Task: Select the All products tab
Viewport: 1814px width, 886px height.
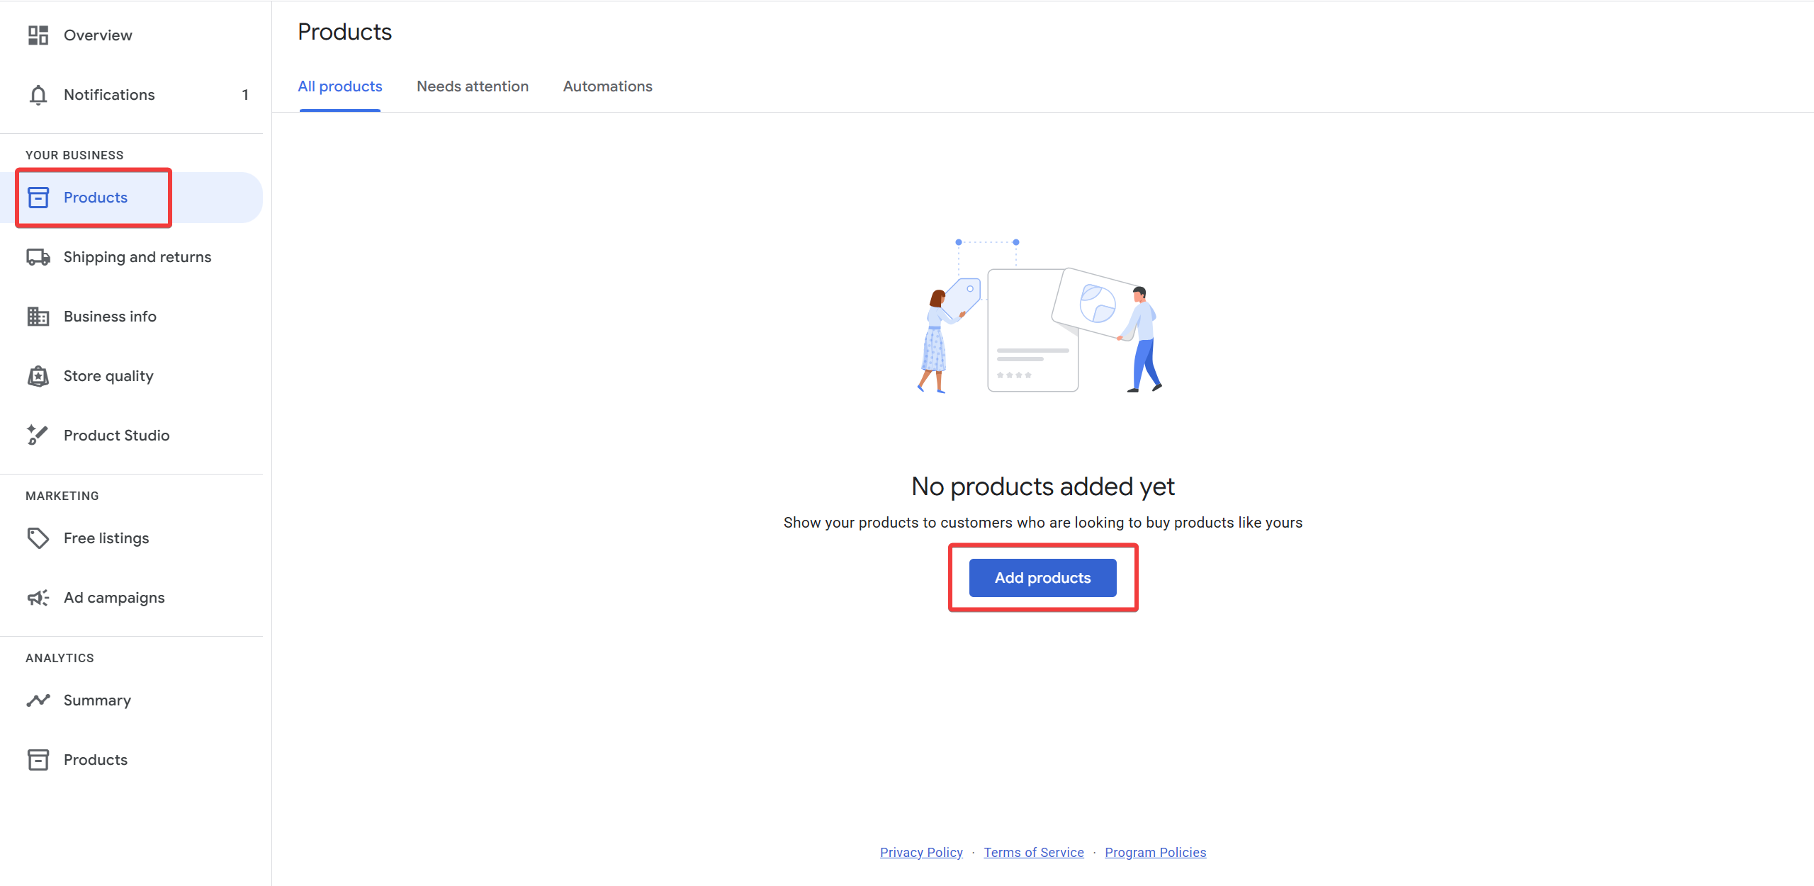Action: 340,86
